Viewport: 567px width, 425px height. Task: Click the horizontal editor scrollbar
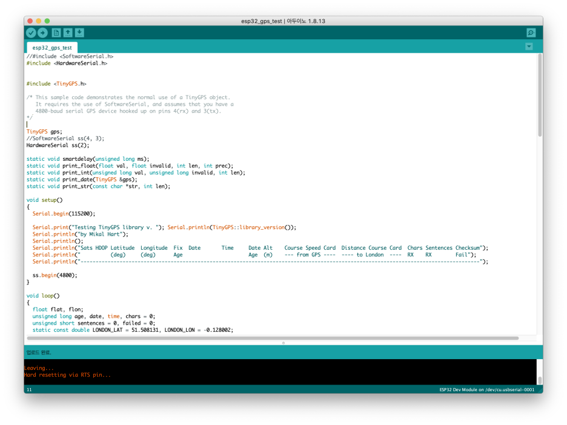pyautogui.click(x=273, y=338)
